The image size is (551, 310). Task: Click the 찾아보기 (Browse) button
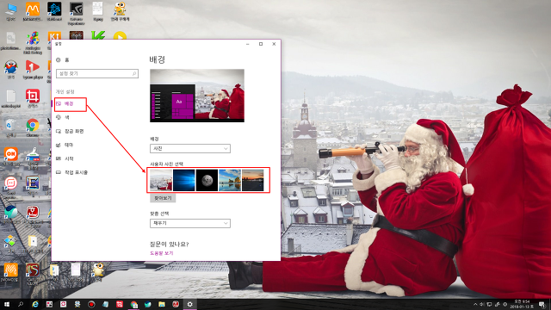point(163,198)
